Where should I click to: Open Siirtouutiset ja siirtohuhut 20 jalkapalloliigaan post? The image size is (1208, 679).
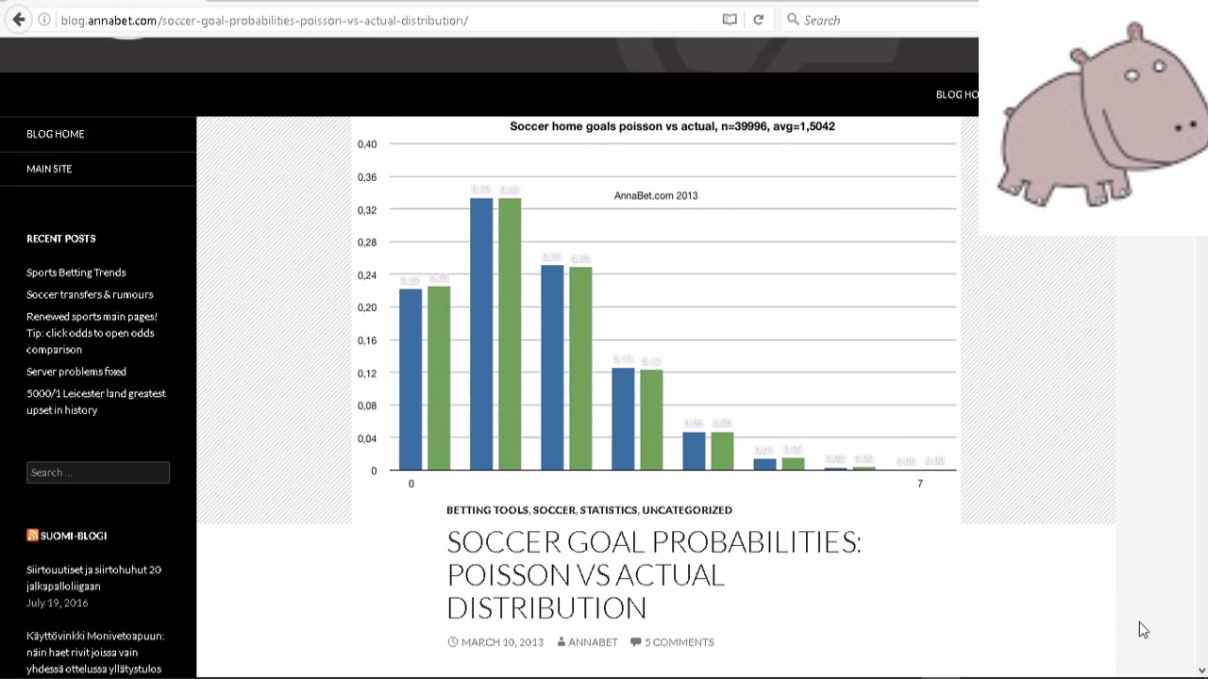pyautogui.click(x=93, y=577)
